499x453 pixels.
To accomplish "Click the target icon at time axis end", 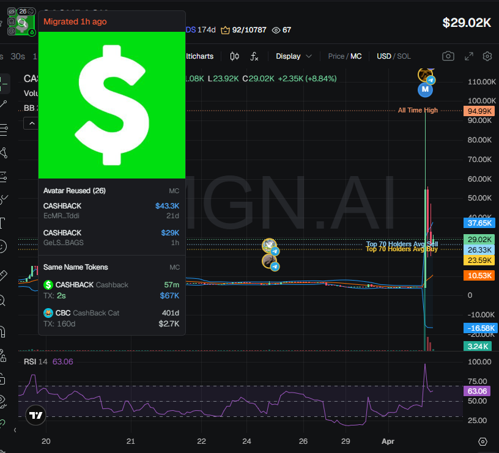I will tap(482, 441).
